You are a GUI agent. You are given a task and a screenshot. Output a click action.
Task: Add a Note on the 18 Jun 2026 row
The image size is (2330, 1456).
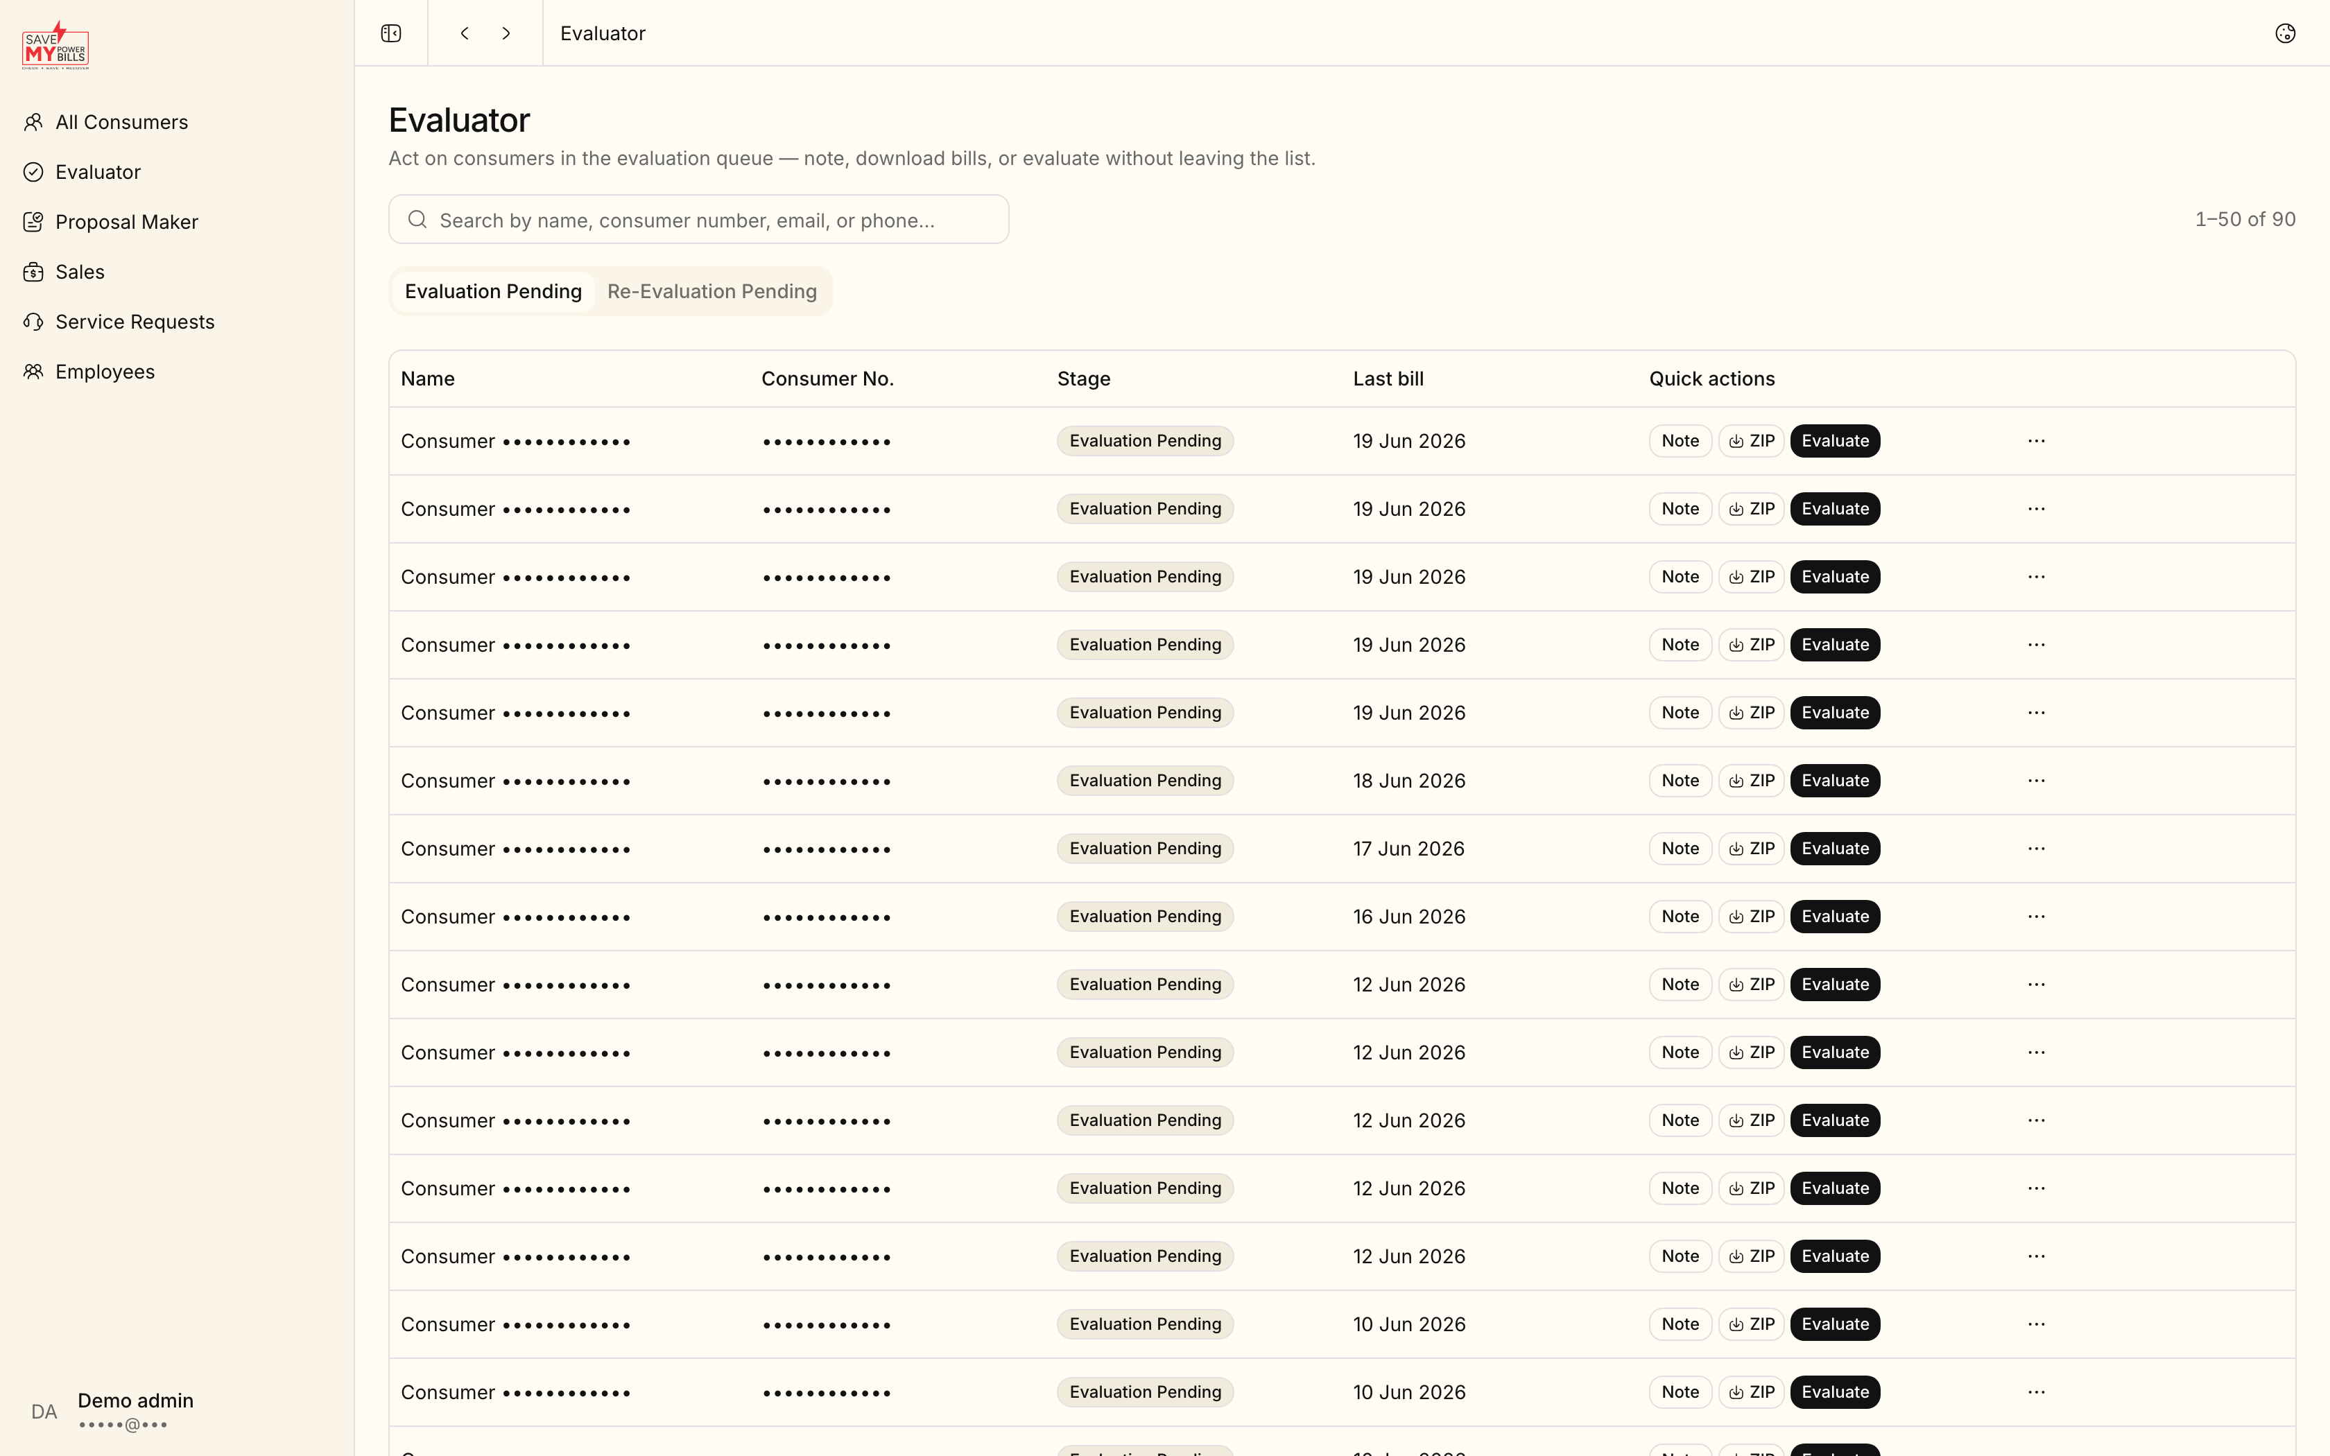1680,781
